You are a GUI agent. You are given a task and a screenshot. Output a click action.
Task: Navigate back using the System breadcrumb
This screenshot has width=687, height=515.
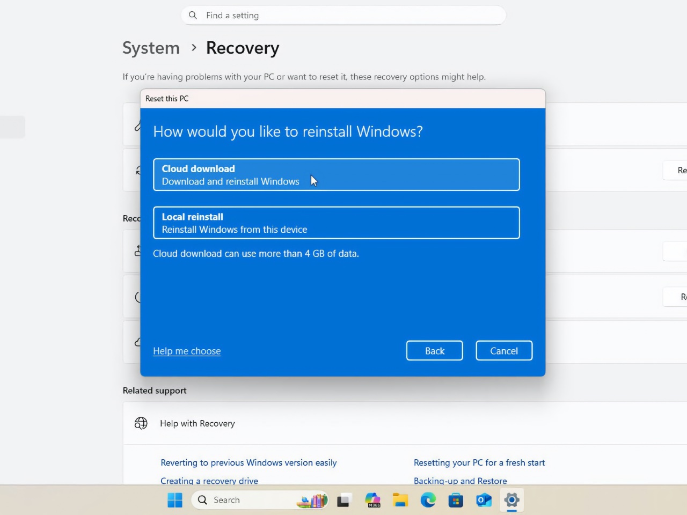[151, 48]
